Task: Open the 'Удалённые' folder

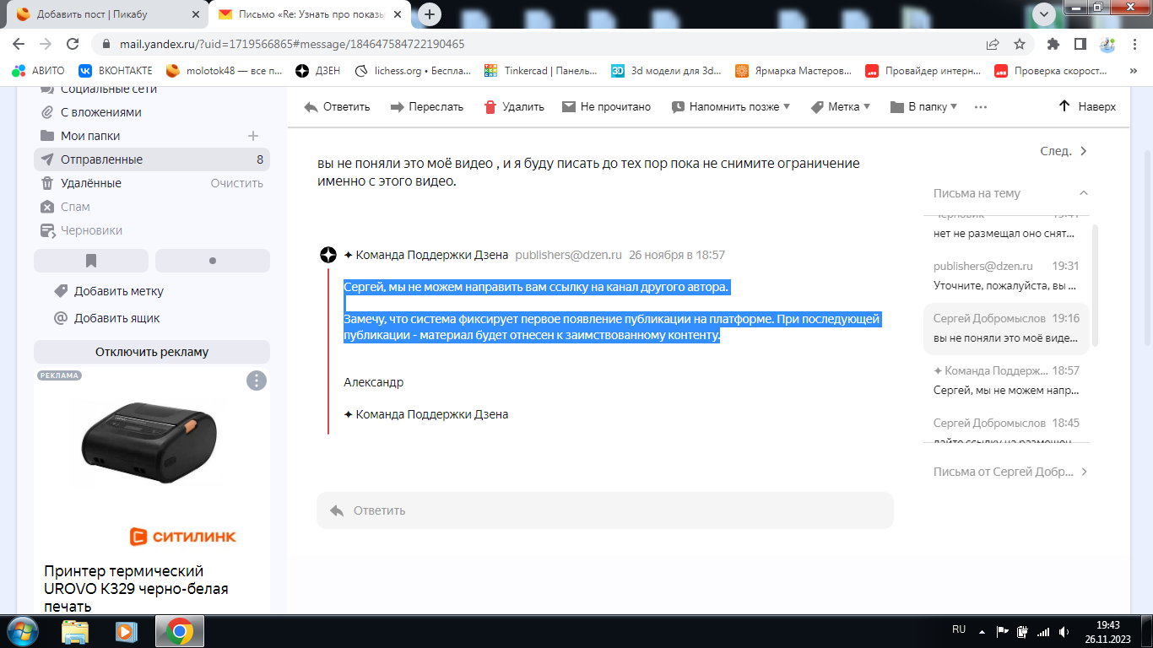Action: pyautogui.click(x=91, y=183)
